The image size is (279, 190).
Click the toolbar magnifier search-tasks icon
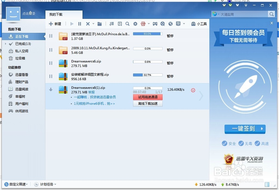[x=128, y=24]
